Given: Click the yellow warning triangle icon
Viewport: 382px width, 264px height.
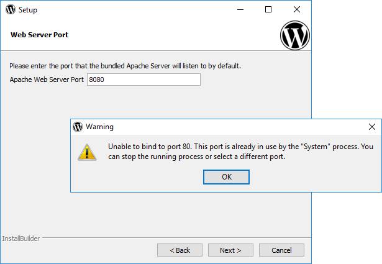Looking at the screenshot, I should [87, 152].
